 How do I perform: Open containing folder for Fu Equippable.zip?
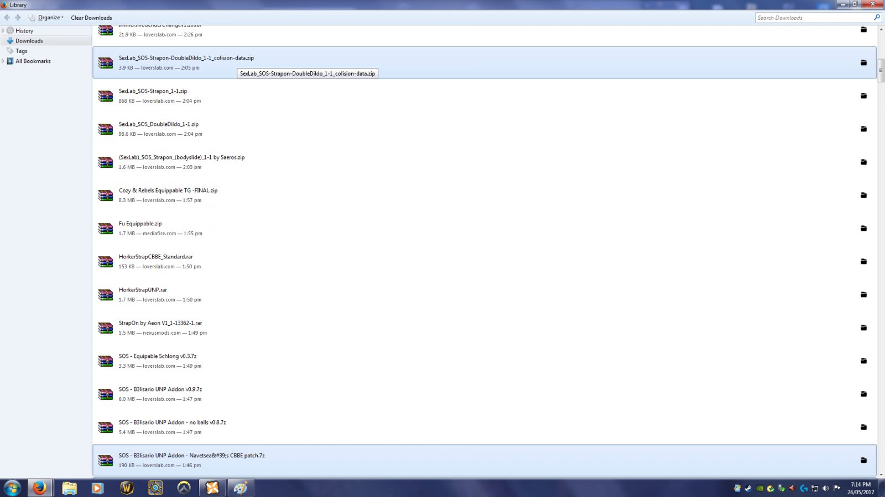click(x=863, y=228)
